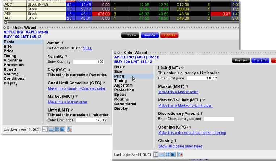Image resolution: width=276 pixels, height=161 pixels.
Task: Click bottom panel bar icon in front window status bar
Action: (162, 155)
